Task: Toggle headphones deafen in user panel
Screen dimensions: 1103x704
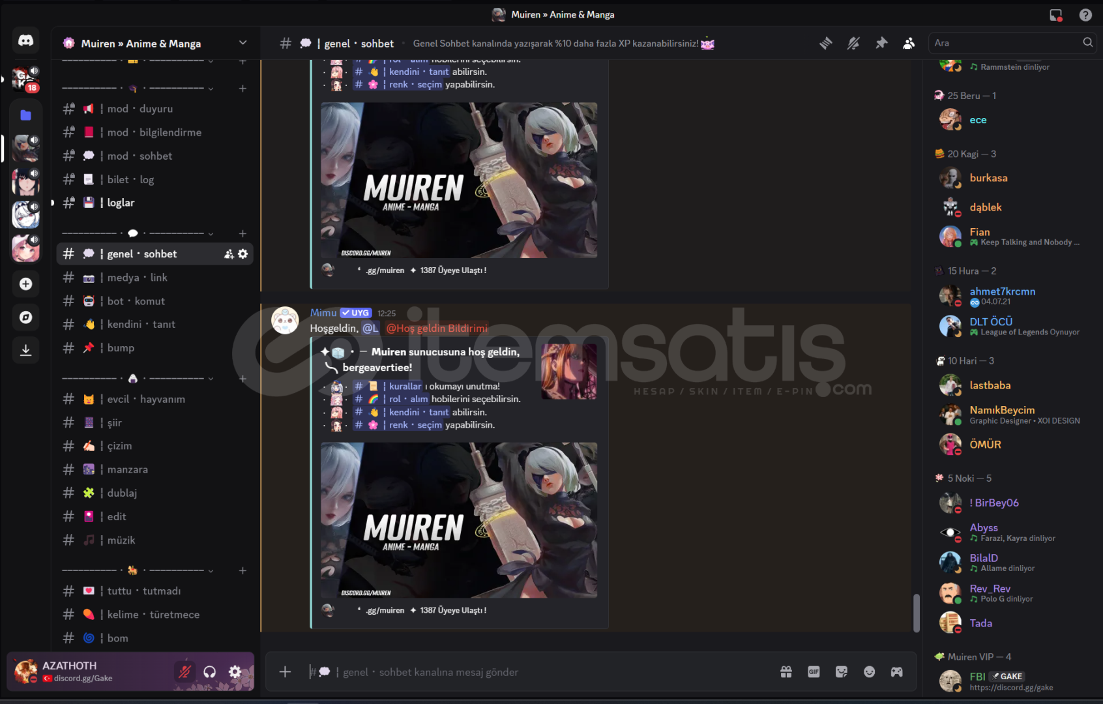Action: point(210,671)
